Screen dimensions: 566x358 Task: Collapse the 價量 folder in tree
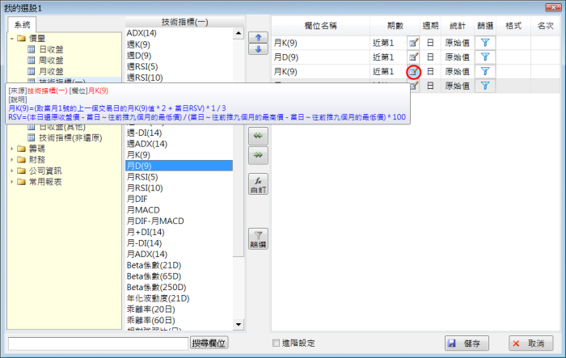[x=12, y=38]
